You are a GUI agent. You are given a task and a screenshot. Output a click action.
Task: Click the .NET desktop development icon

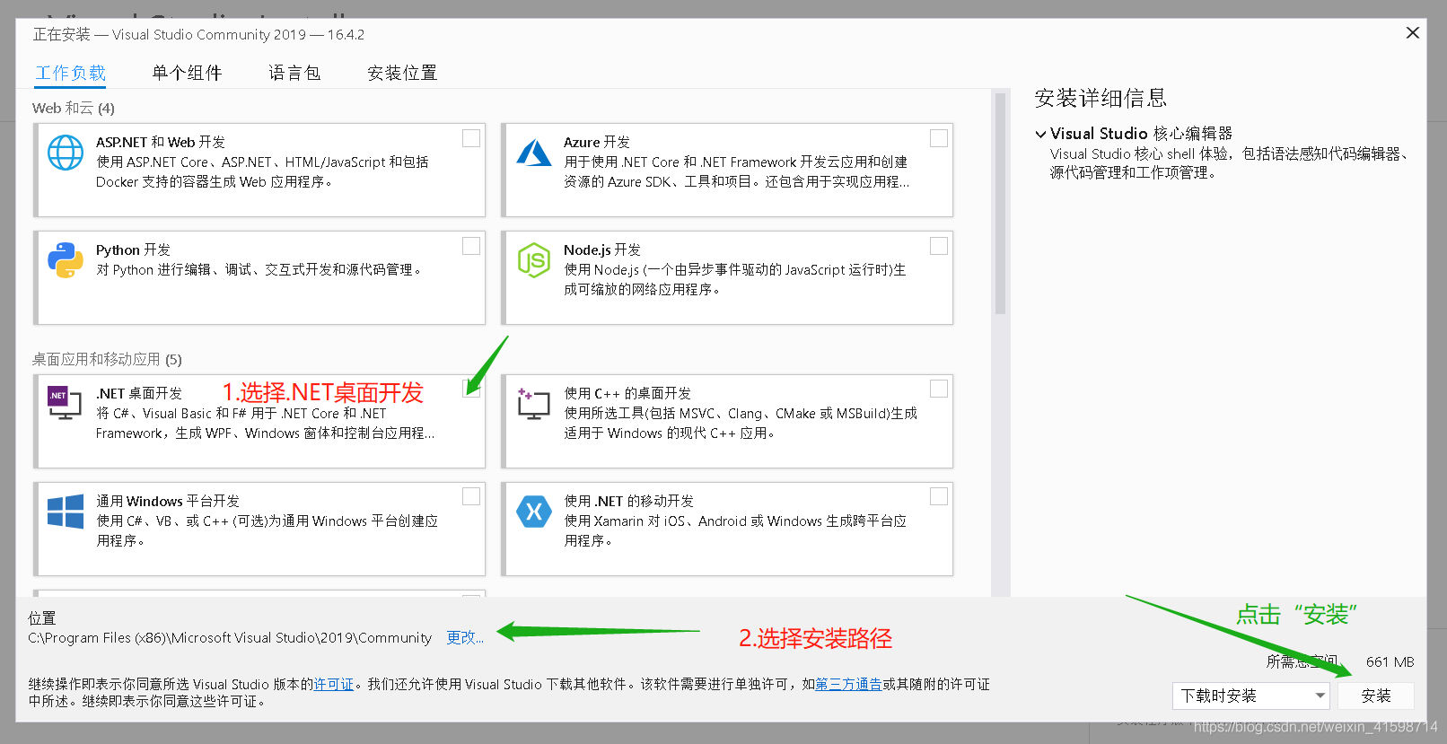(x=65, y=404)
